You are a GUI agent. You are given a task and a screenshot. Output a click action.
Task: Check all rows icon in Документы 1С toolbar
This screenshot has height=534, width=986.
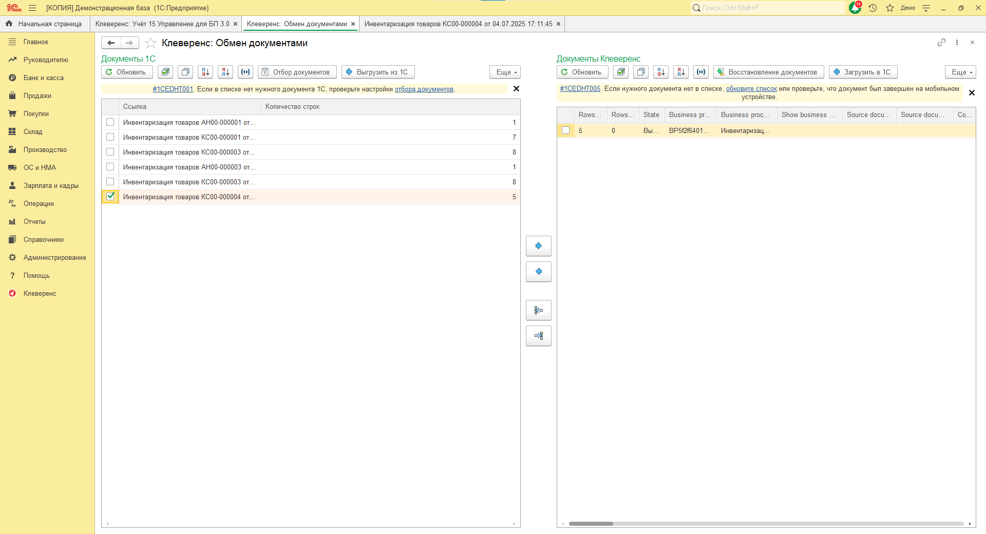tap(165, 72)
